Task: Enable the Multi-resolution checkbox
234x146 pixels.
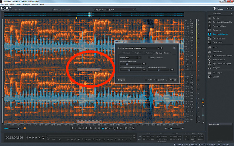Action: coord(149,57)
